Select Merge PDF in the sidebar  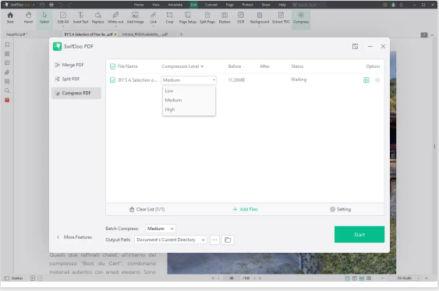[76, 65]
